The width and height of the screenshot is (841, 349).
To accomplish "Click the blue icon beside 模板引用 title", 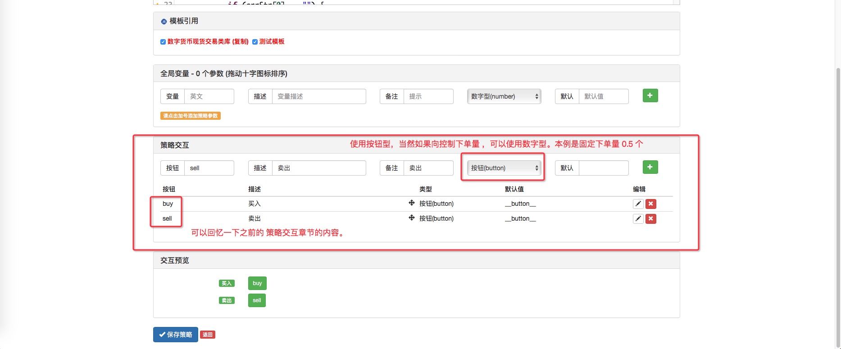I will [164, 21].
